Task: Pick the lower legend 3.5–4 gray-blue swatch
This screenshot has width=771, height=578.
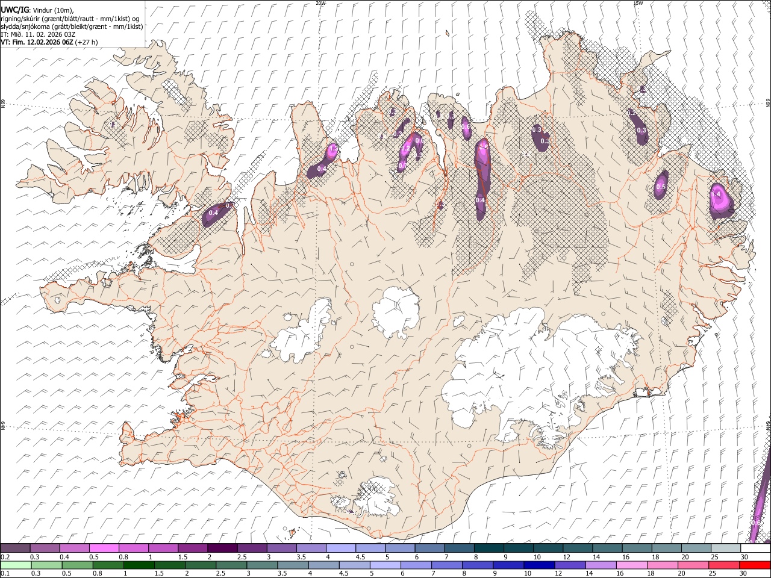Action: [293, 565]
